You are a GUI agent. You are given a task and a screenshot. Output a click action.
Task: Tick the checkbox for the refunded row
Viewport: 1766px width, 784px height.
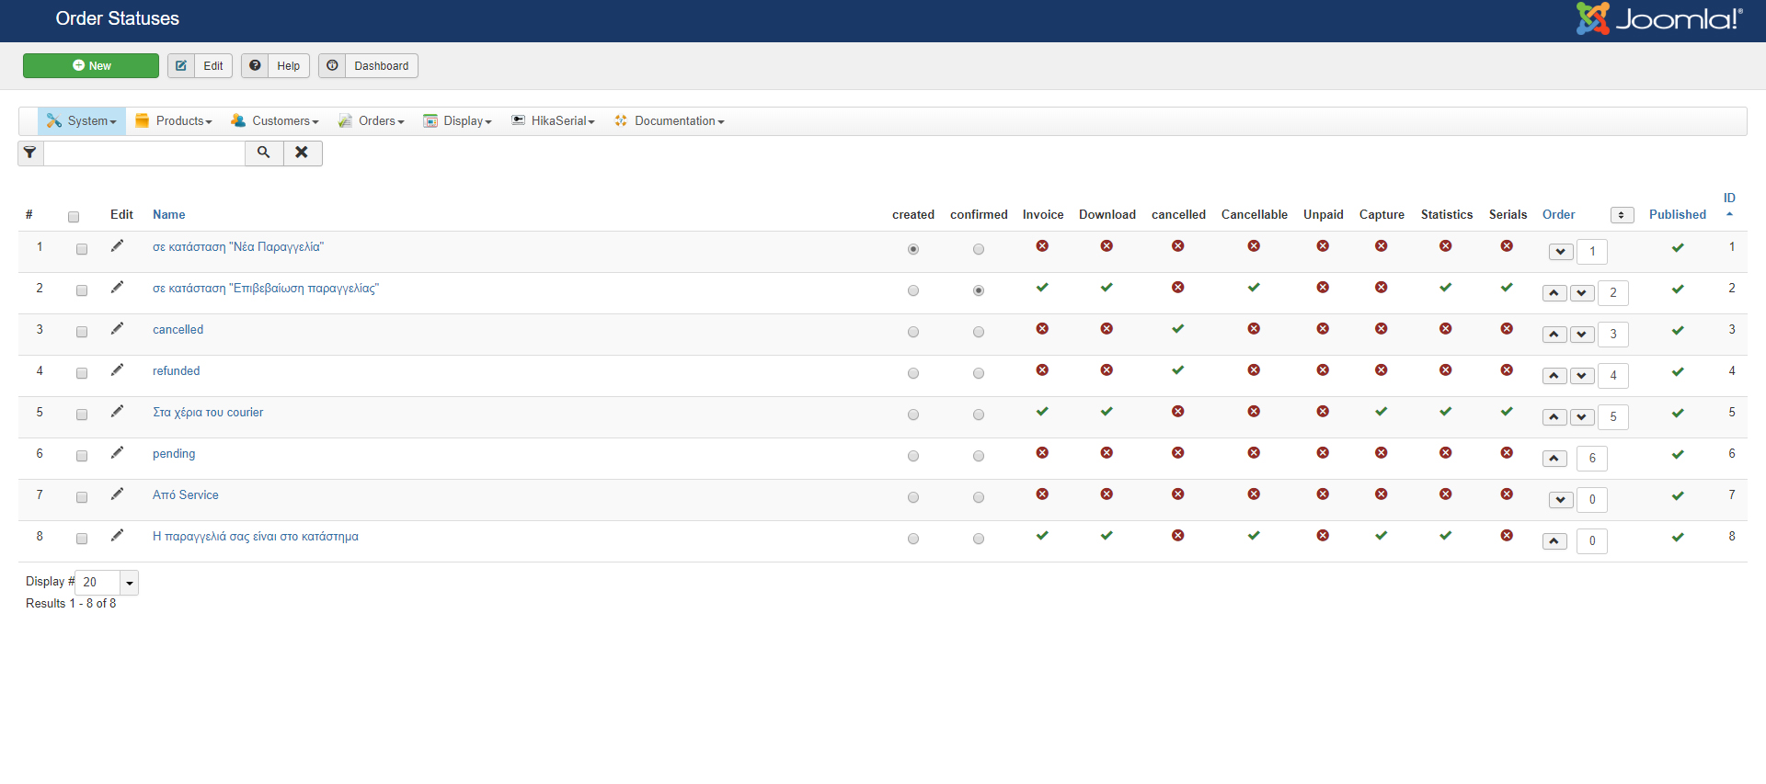[x=82, y=373]
